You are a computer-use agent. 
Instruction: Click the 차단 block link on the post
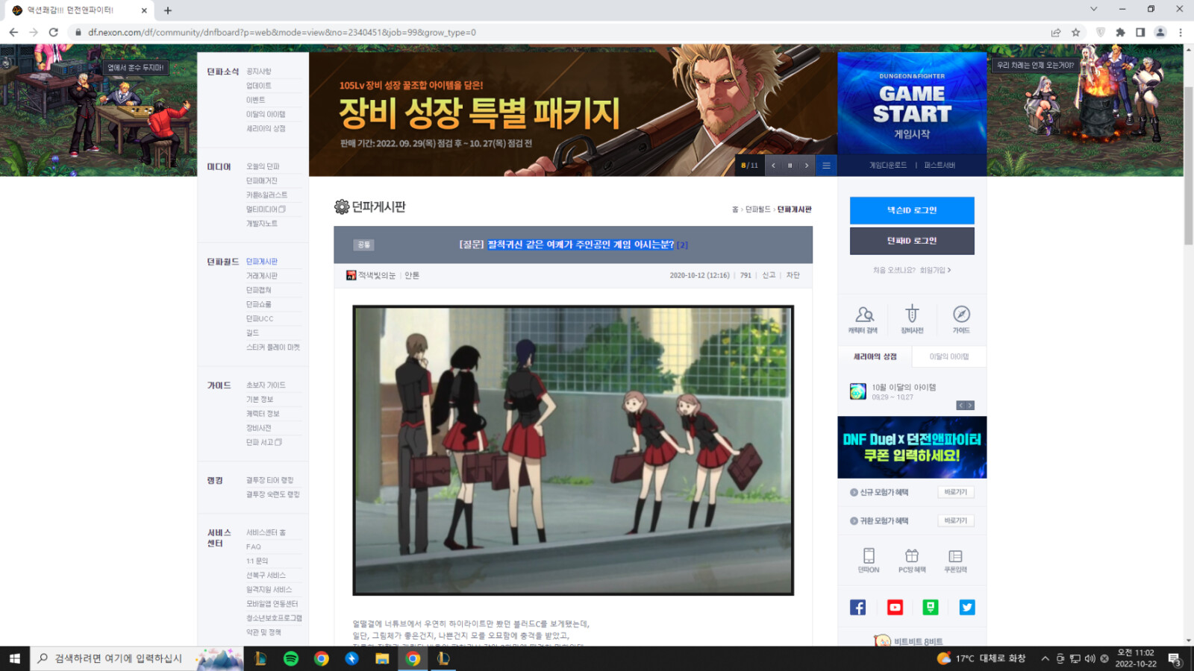click(793, 276)
